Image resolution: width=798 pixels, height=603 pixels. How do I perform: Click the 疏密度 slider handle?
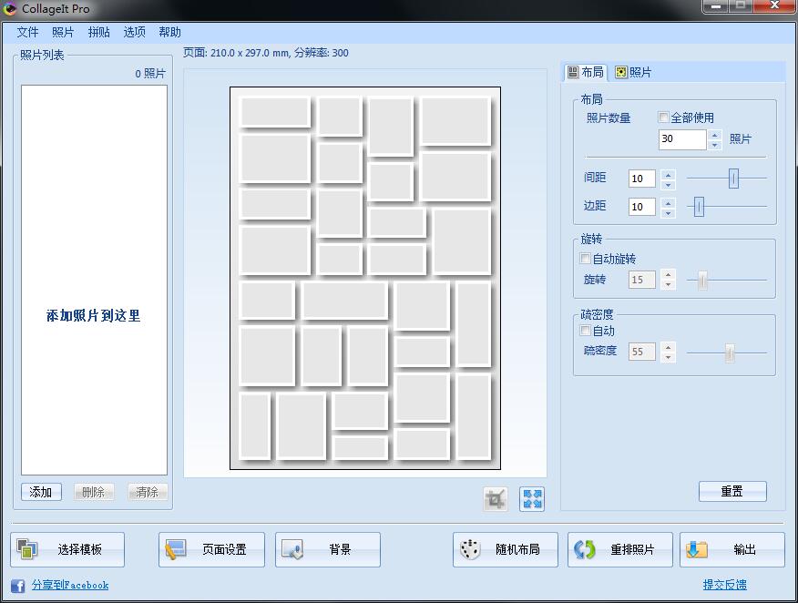point(731,350)
